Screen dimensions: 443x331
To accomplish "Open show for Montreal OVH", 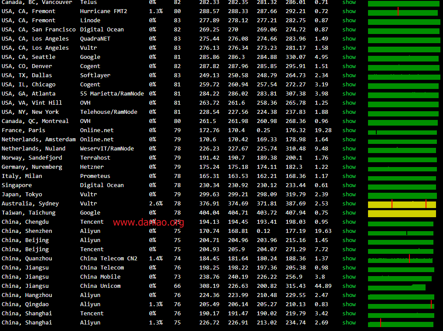I will pyautogui.click(x=349, y=121).
